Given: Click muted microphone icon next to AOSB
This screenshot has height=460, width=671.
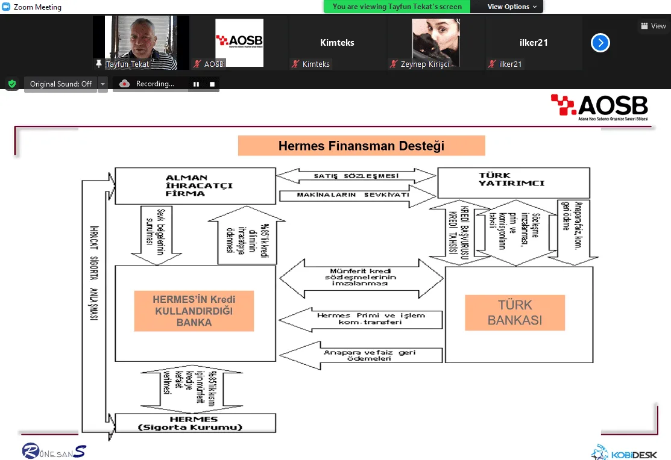Looking at the screenshot, I should click(x=197, y=64).
